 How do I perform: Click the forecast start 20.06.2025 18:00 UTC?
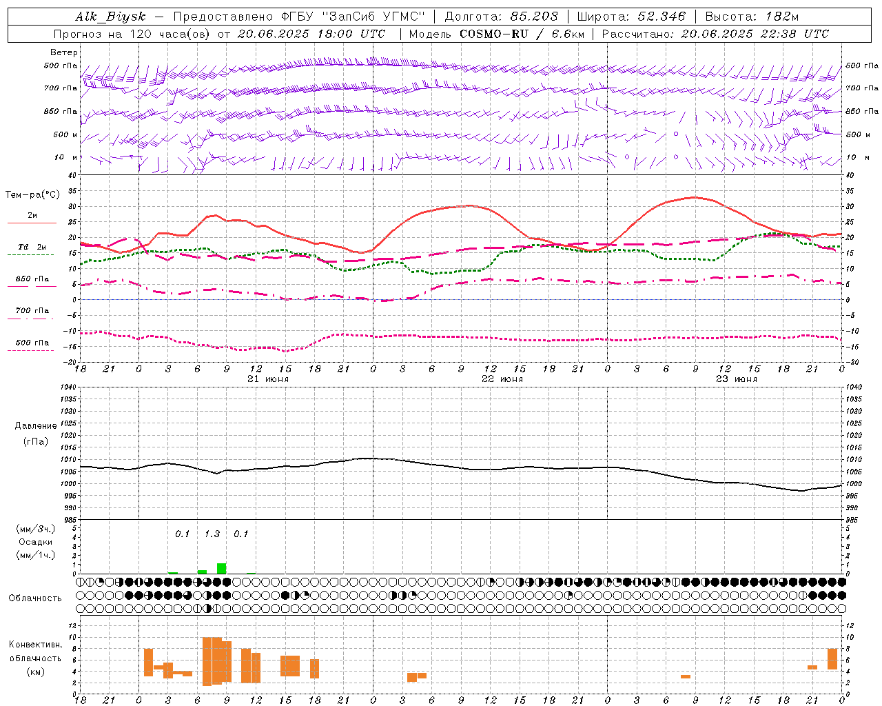coord(311,34)
